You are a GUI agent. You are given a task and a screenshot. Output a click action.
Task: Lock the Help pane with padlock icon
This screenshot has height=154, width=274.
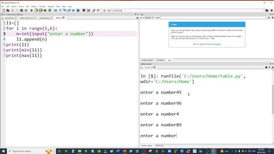coord(269,18)
